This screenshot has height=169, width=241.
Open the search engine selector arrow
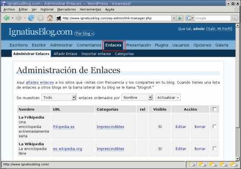pyautogui.click(x=193, y=18)
